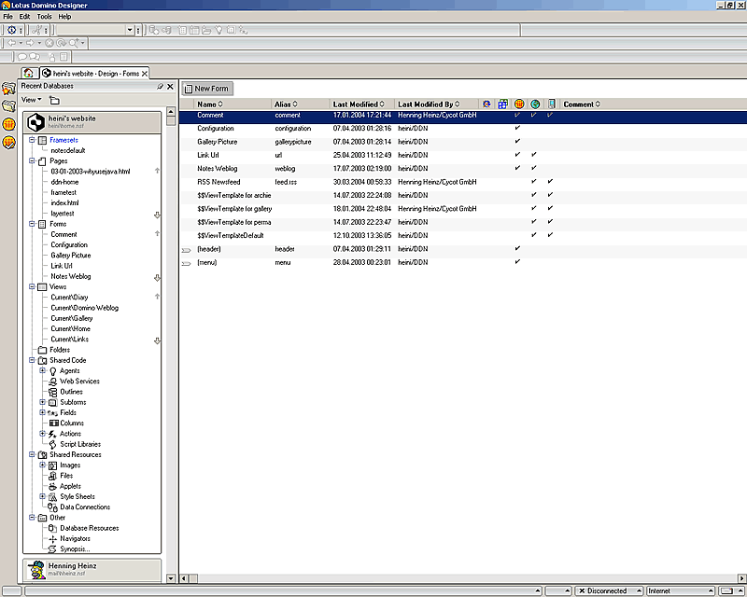Select the $$ViewTemplateDefault form row

[x=463, y=236]
